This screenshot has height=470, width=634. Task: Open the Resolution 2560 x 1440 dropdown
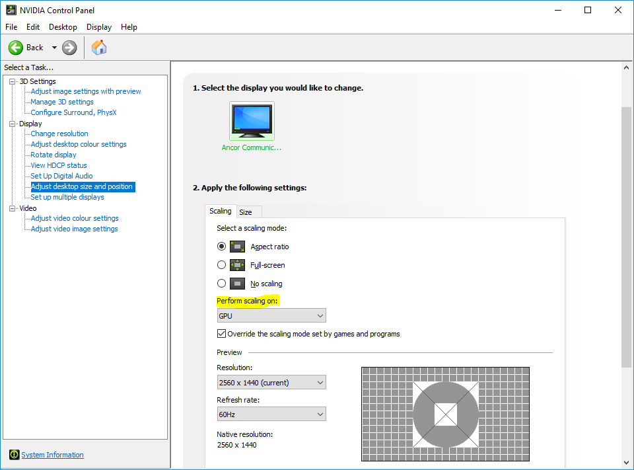point(271,383)
